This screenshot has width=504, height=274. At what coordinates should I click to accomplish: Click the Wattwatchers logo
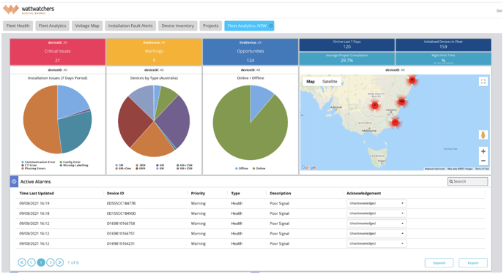(x=29, y=9)
